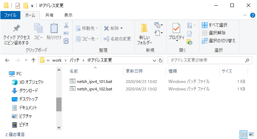Click Invert selection button
The height and width of the screenshot is (139, 257).
(x=219, y=41)
